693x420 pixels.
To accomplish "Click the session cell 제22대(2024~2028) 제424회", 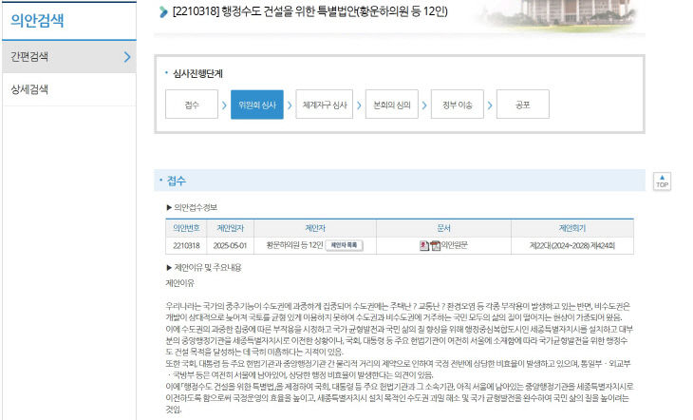I will [571, 245].
